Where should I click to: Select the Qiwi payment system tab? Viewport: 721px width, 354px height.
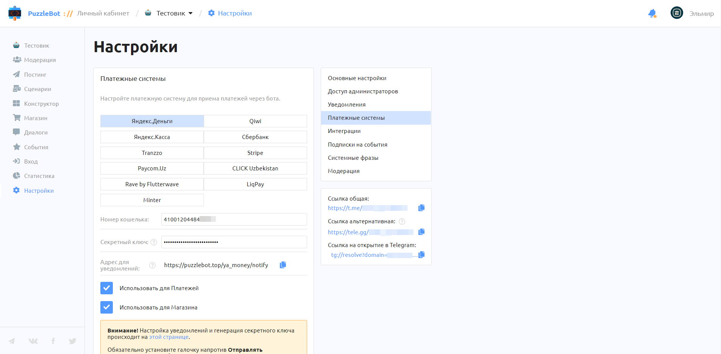pyautogui.click(x=255, y=121)
